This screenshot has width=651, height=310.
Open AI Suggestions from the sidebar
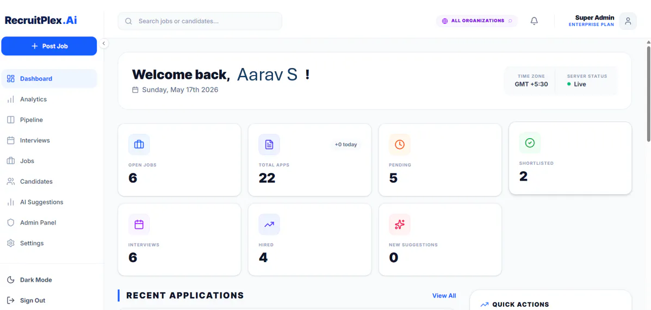(49, 202)
